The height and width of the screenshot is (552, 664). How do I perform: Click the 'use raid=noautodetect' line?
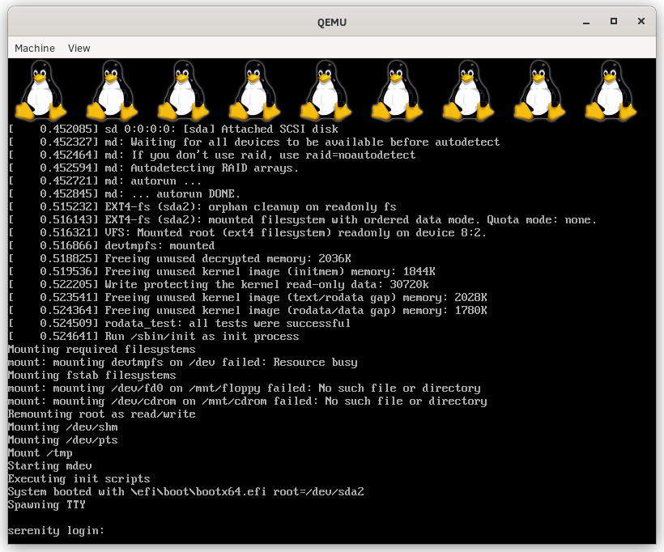coord(211,155)
